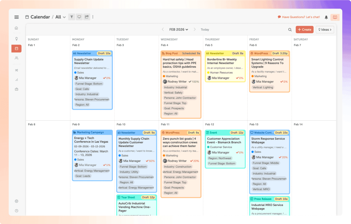351x224 pixels.
Task: Click the share/export icon next to filter
Action: 87,17
